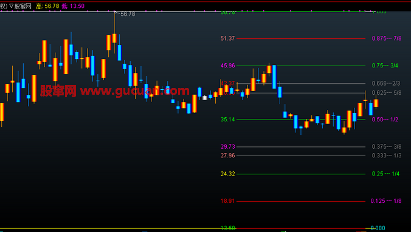This screenshot has height=232, width=411.
Task: Click the red 股宝网 www.gucuan.com watermark
Action: [114, 91]
